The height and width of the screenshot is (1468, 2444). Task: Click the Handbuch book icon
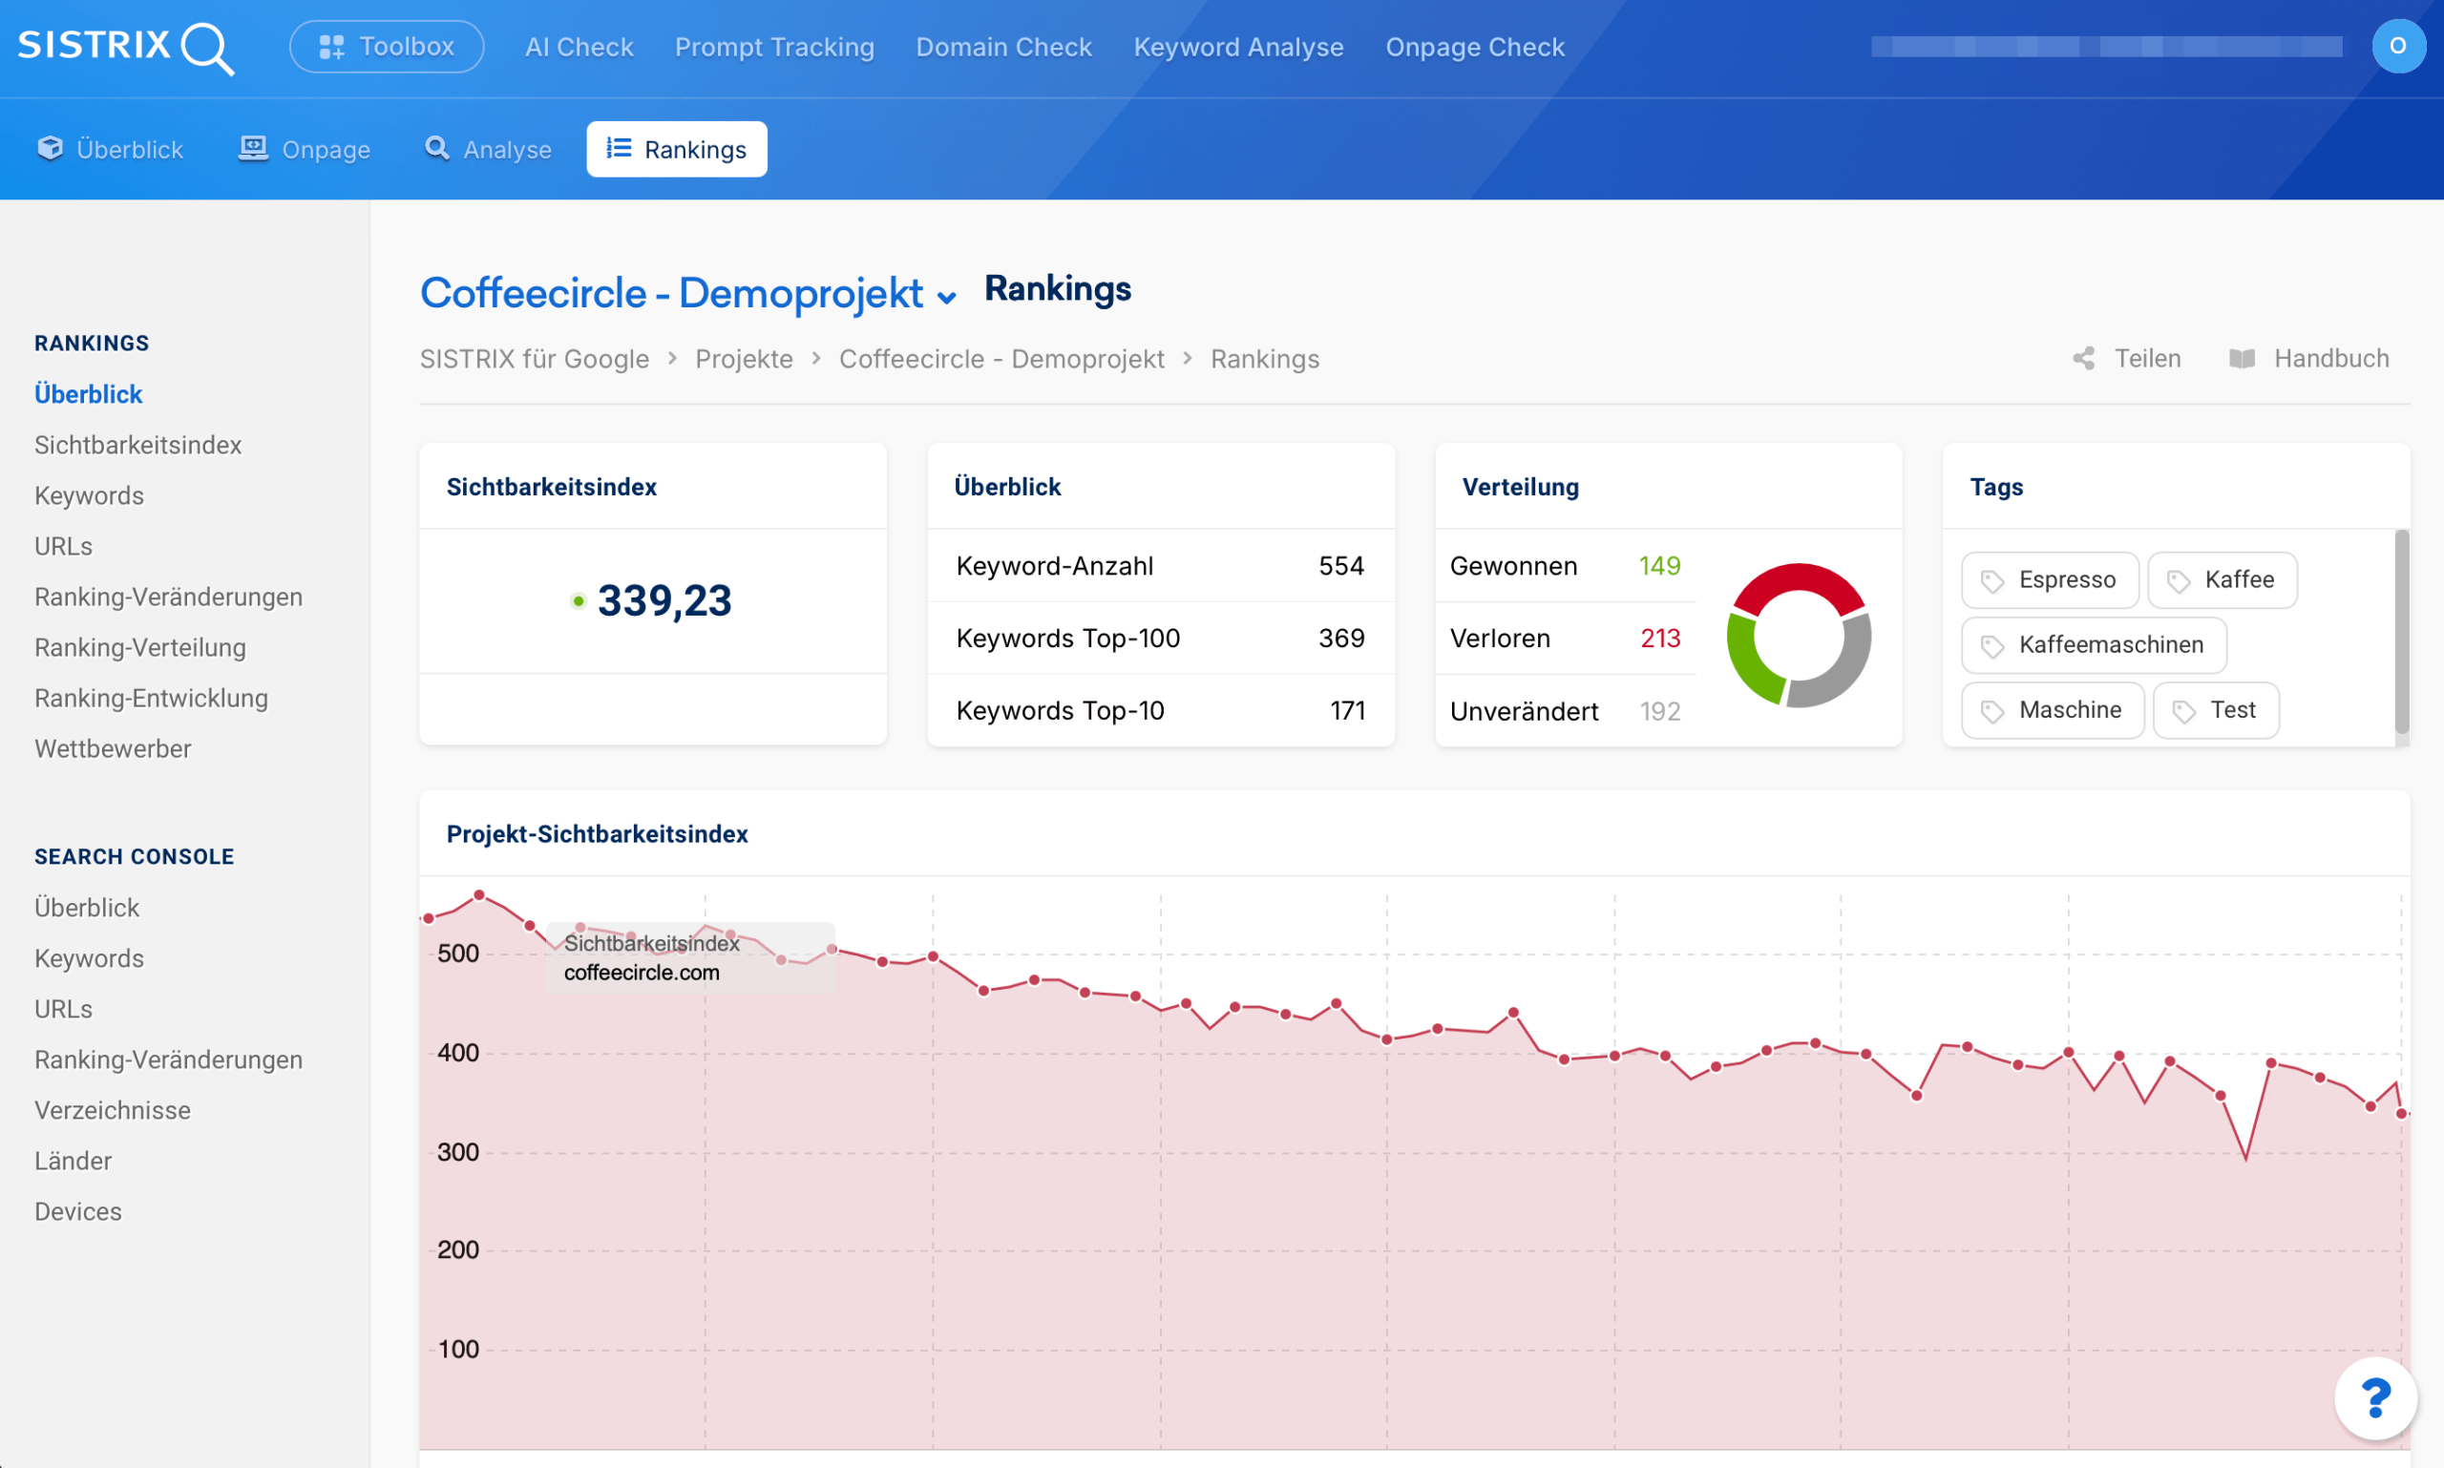tap(2243, 358)
